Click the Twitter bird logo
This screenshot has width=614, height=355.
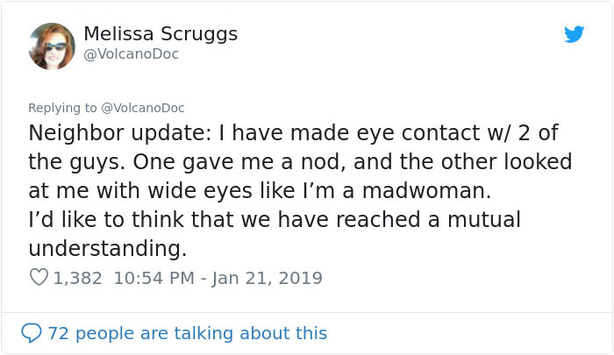574,34
